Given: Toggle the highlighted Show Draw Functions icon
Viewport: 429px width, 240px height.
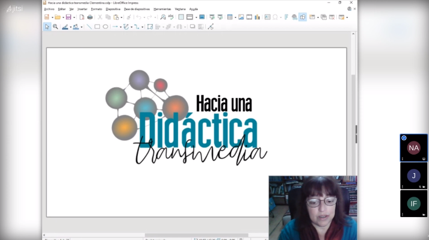Looking at the screenshot, I should click(x=303, y=17).
